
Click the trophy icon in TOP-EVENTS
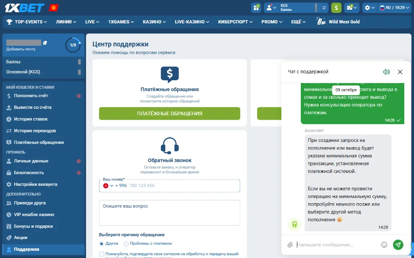point(10,22)
